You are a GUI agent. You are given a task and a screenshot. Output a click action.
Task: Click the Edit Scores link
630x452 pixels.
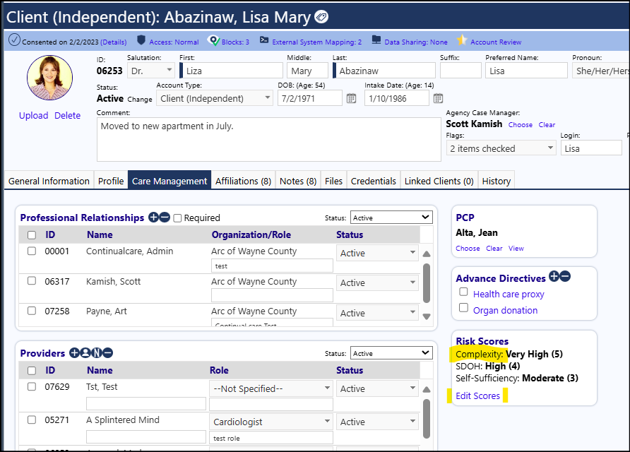(477, 395)
